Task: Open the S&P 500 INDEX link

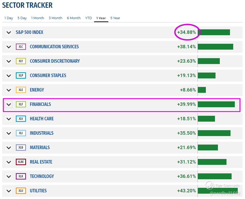Action: tap(29, 32)
